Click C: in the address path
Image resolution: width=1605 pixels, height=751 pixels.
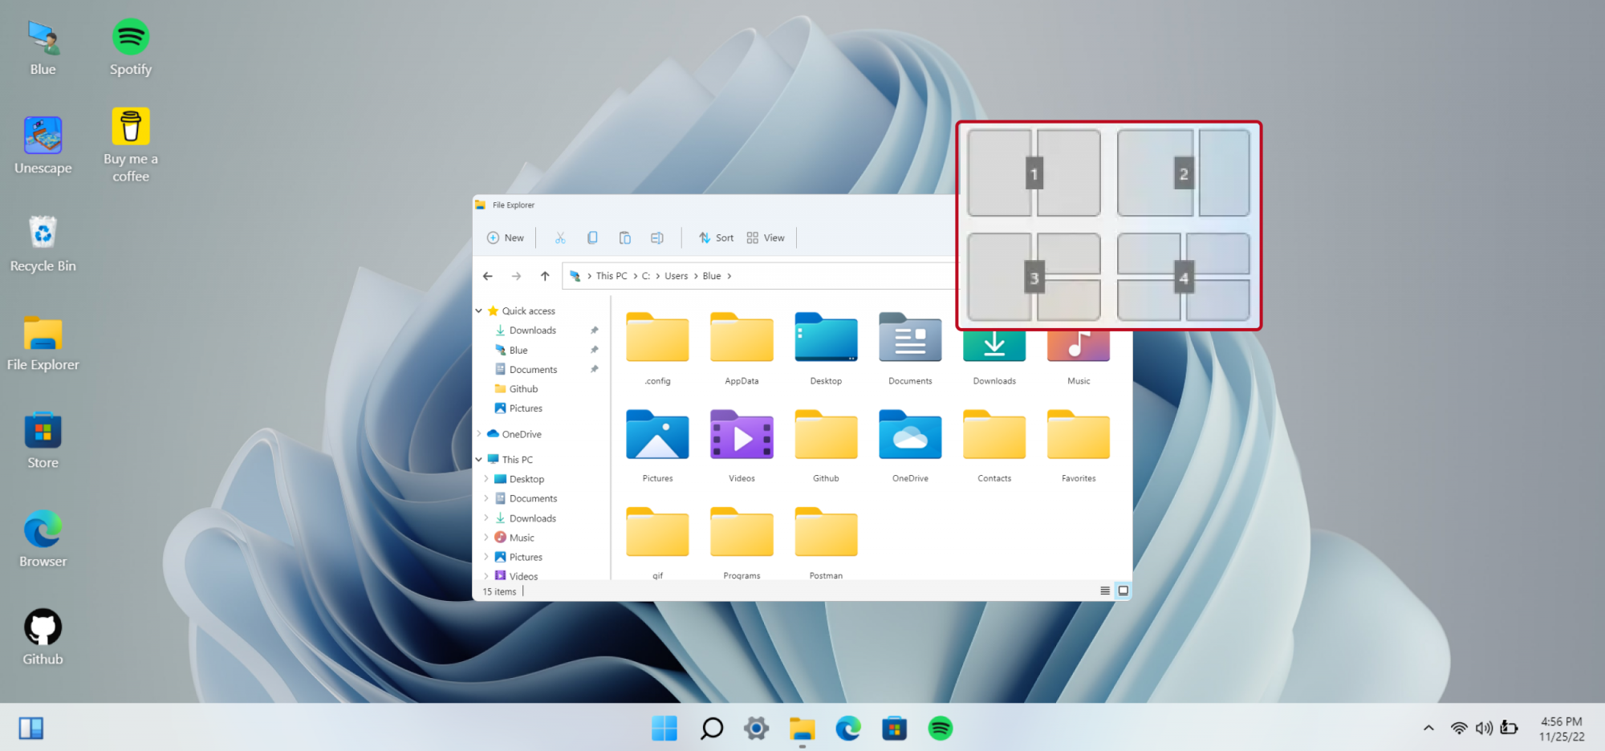[x=646, y=276]
